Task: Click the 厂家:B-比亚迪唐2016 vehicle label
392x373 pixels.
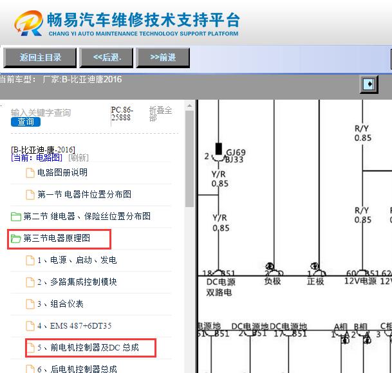Action: (x=82, y=80)
